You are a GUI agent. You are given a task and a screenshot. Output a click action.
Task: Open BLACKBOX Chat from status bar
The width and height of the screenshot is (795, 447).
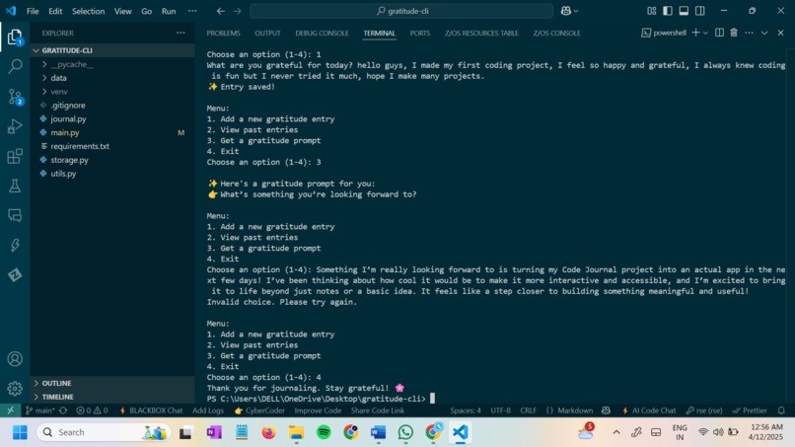151,410
